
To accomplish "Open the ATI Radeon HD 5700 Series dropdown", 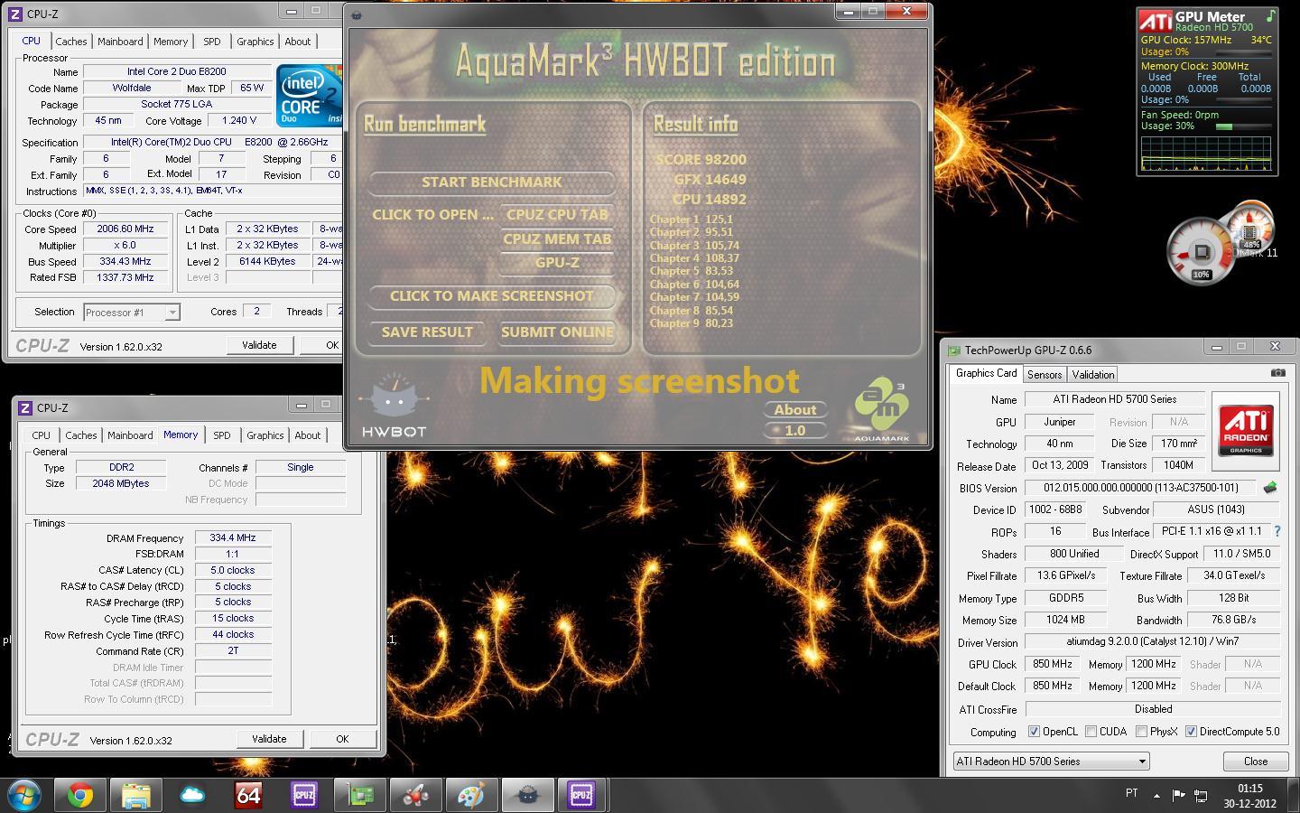I will pos(1051,762).
